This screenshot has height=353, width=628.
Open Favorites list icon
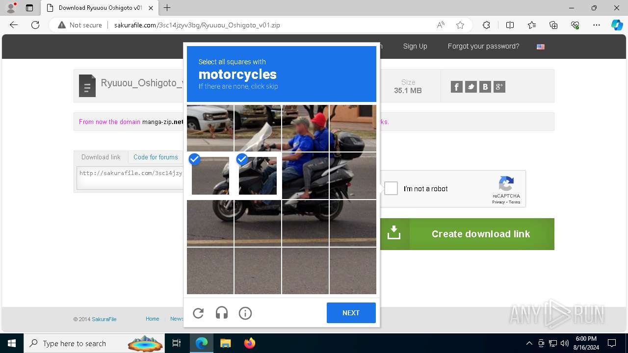click(532, 25)
